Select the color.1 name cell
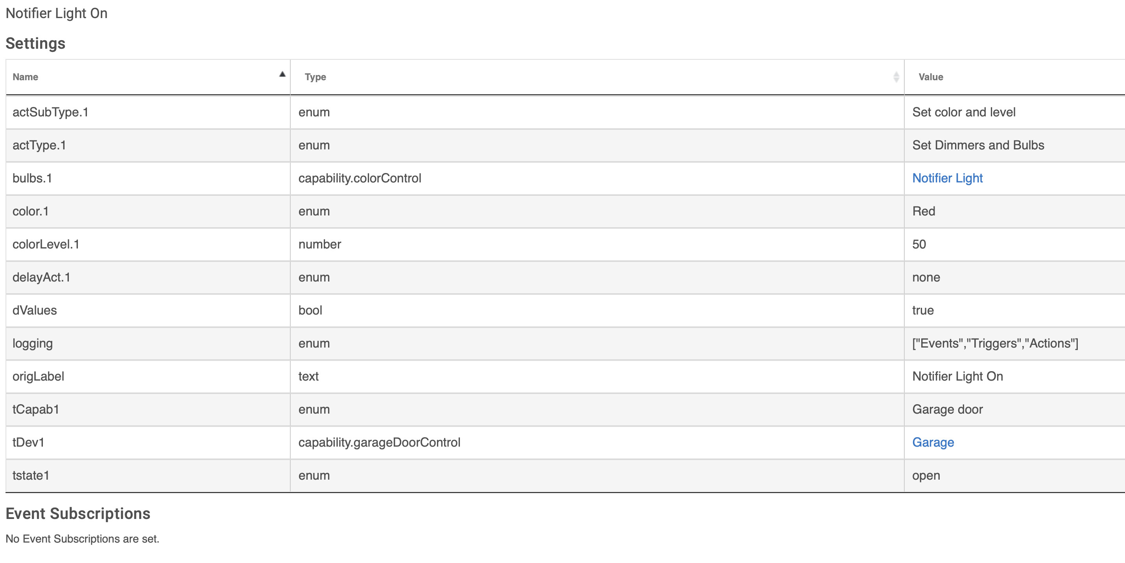The image size is (1125, 563). click(148, 211)
